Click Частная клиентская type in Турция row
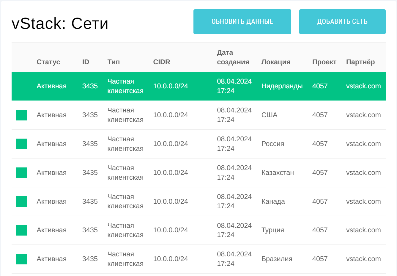This screenshot has width=397, height=276. (125, 230)
